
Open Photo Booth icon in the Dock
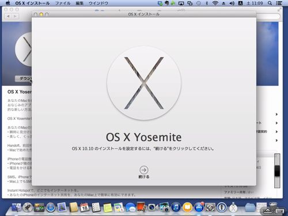click(142, 207)
